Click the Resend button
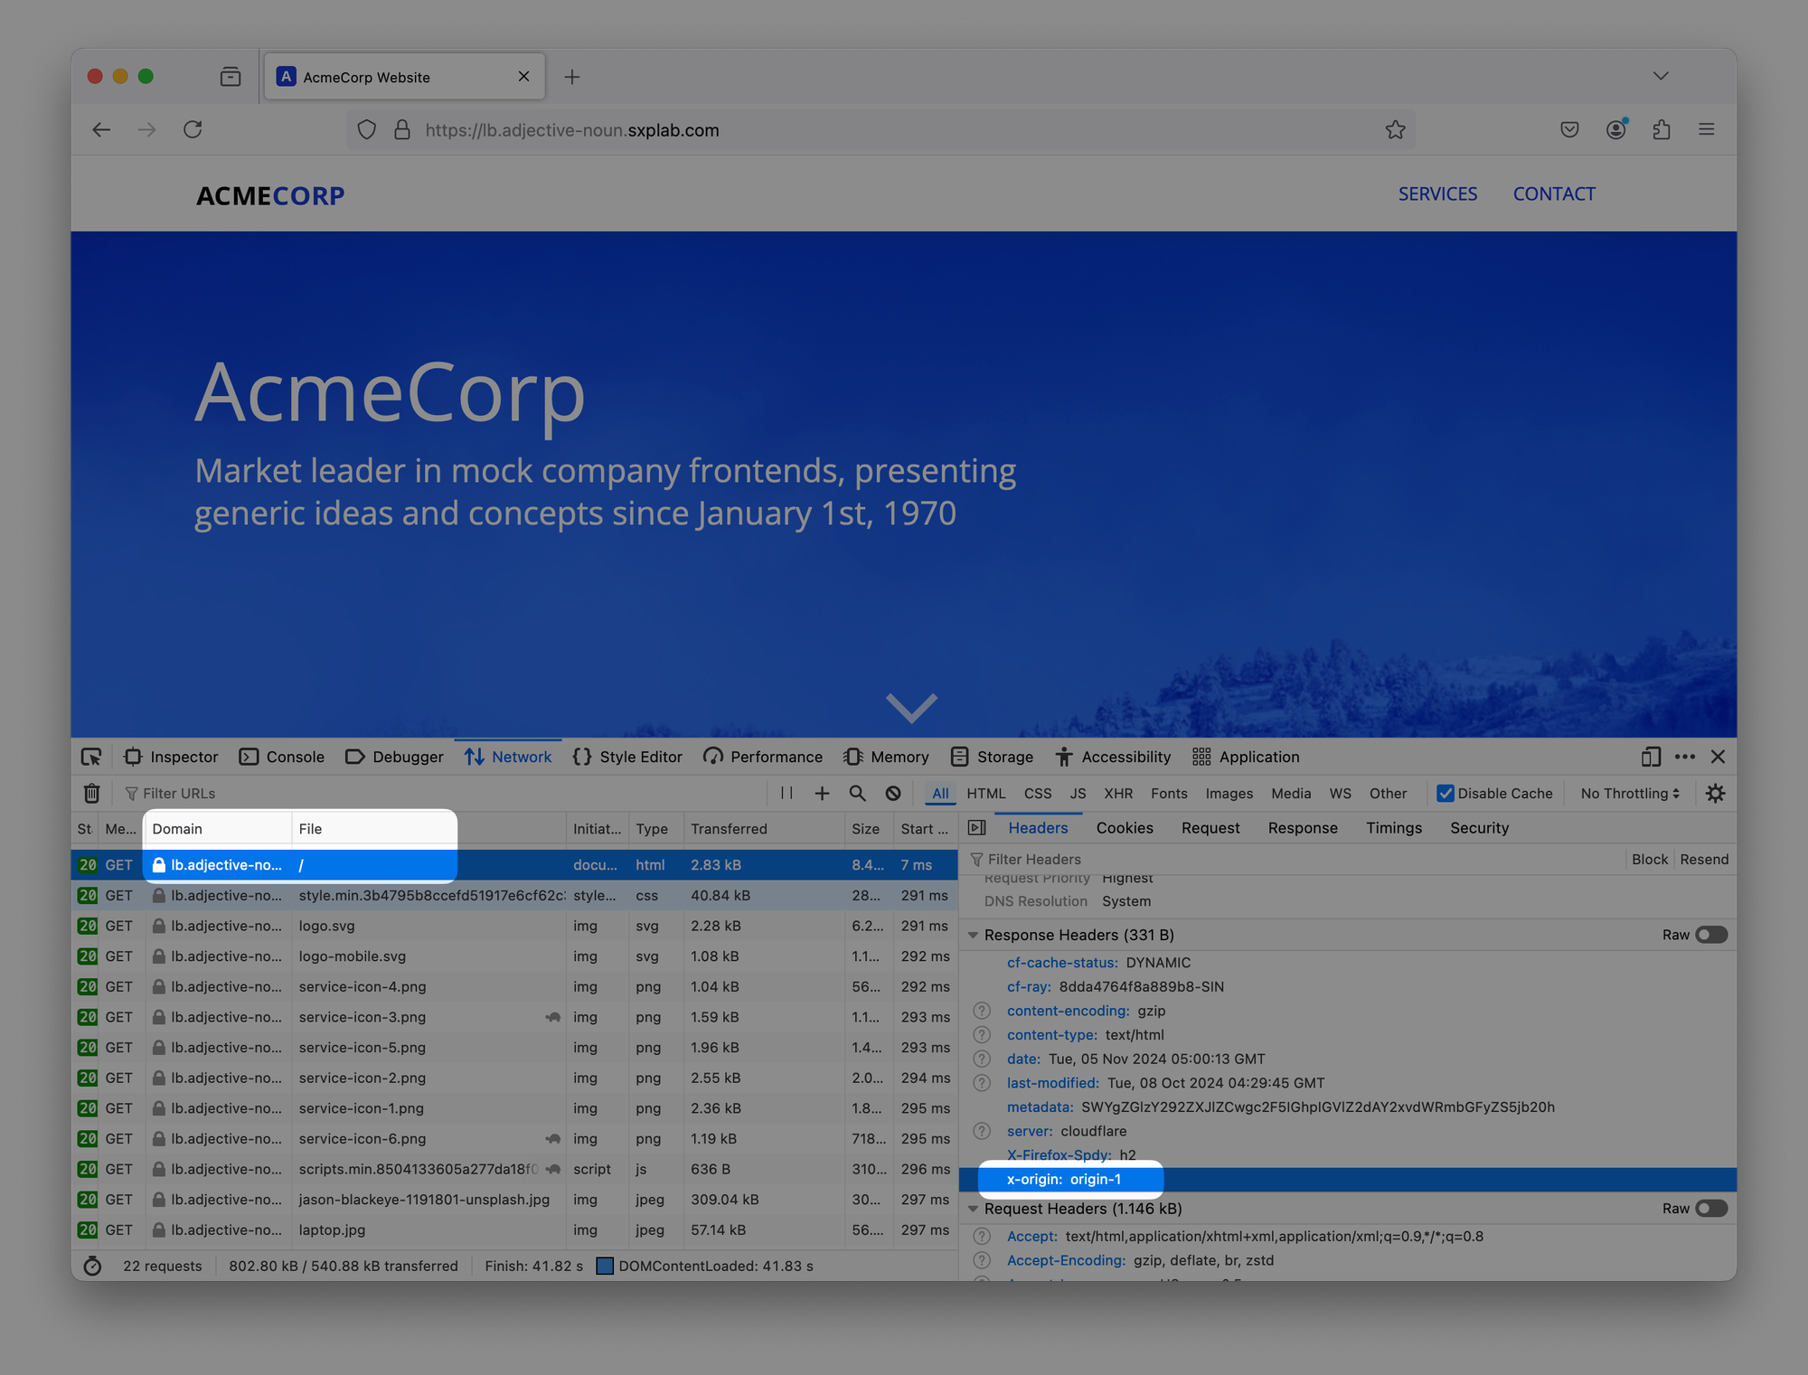Screen dimensions: 1808x1375 pos(1704,859)
